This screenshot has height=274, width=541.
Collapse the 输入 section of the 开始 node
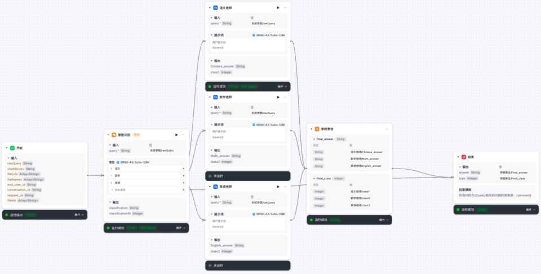click(8, 158)
